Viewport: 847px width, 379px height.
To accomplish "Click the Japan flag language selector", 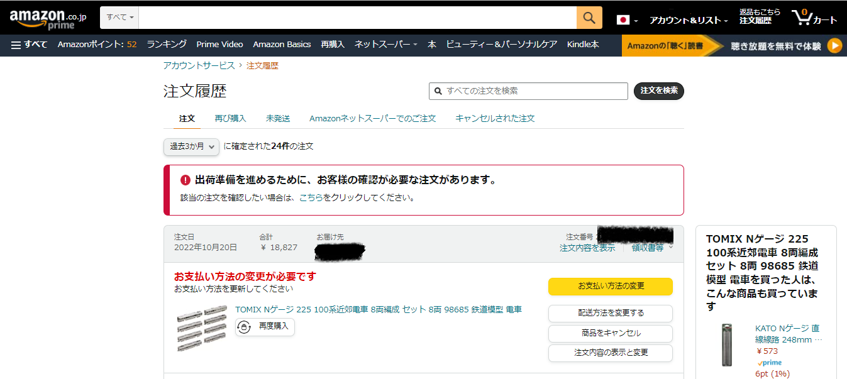I will click(627, 20).
